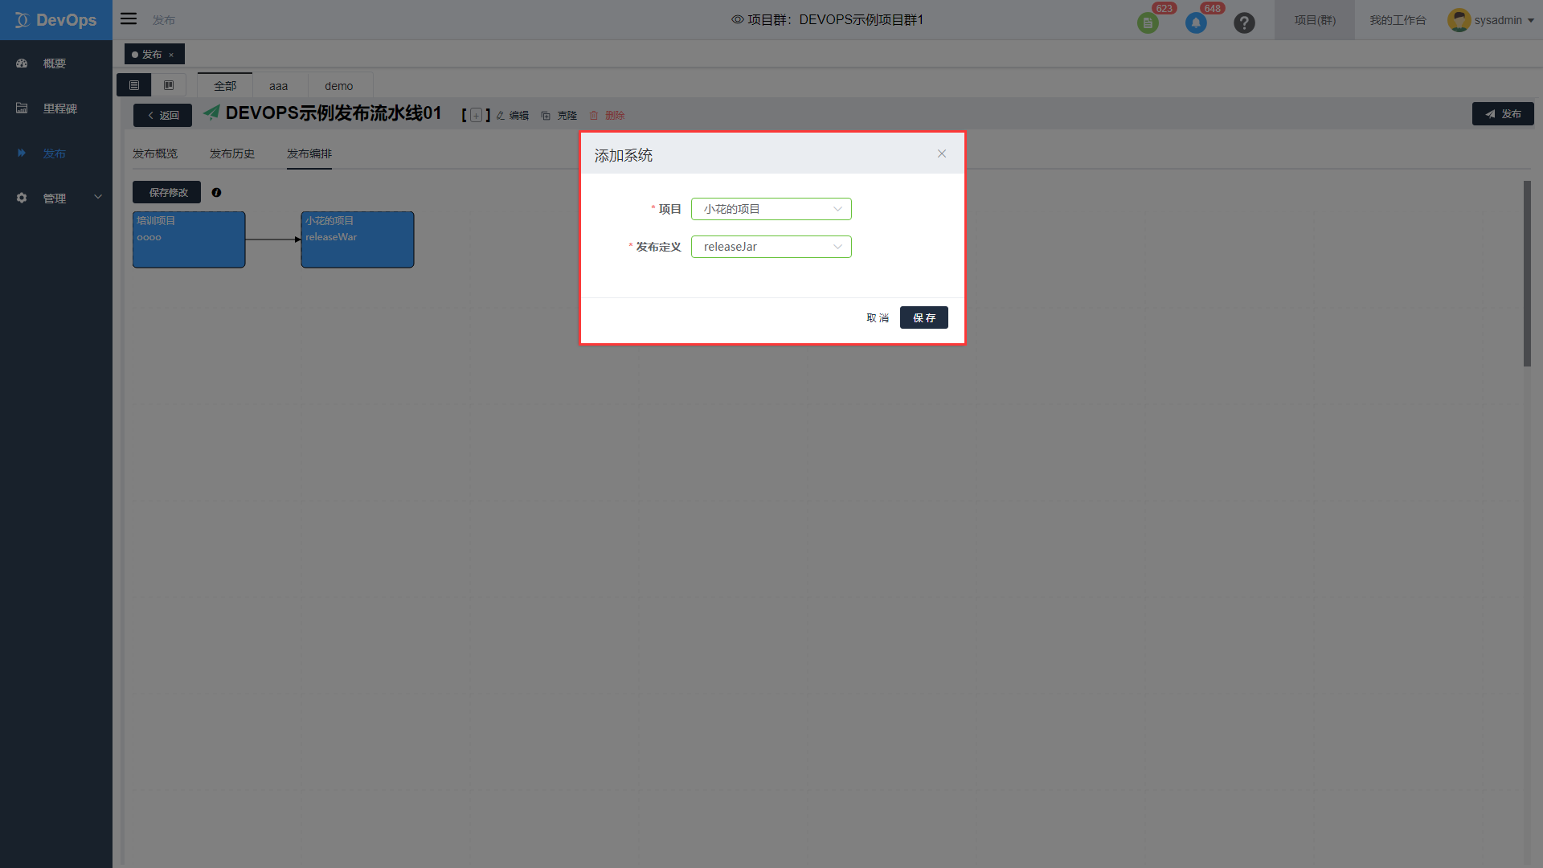Close the 添加系统 dialog
The width and height of the screenshot is (1543, 868).
point(942,154)
